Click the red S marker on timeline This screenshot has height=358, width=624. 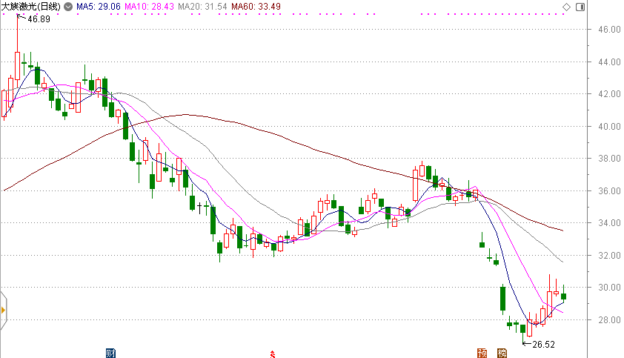[273, 354]
